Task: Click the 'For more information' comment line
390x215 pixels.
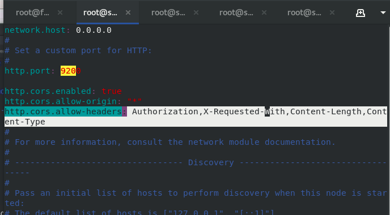Action: [170, 142]
